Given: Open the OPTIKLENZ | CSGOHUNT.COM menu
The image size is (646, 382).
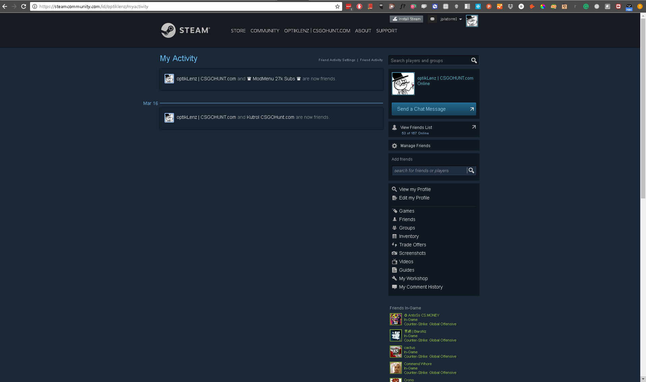Looking at the screenshot, I should (x=317, y=31).
